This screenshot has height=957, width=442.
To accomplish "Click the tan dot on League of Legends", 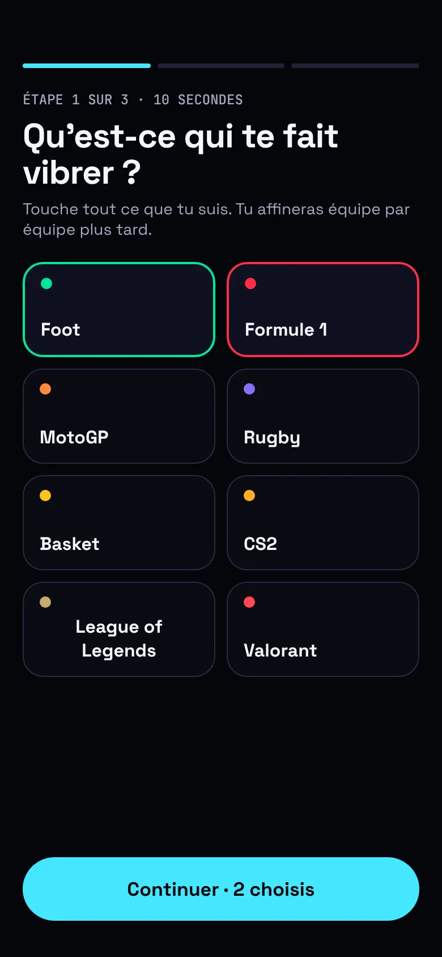I will [x=45, y=602].
